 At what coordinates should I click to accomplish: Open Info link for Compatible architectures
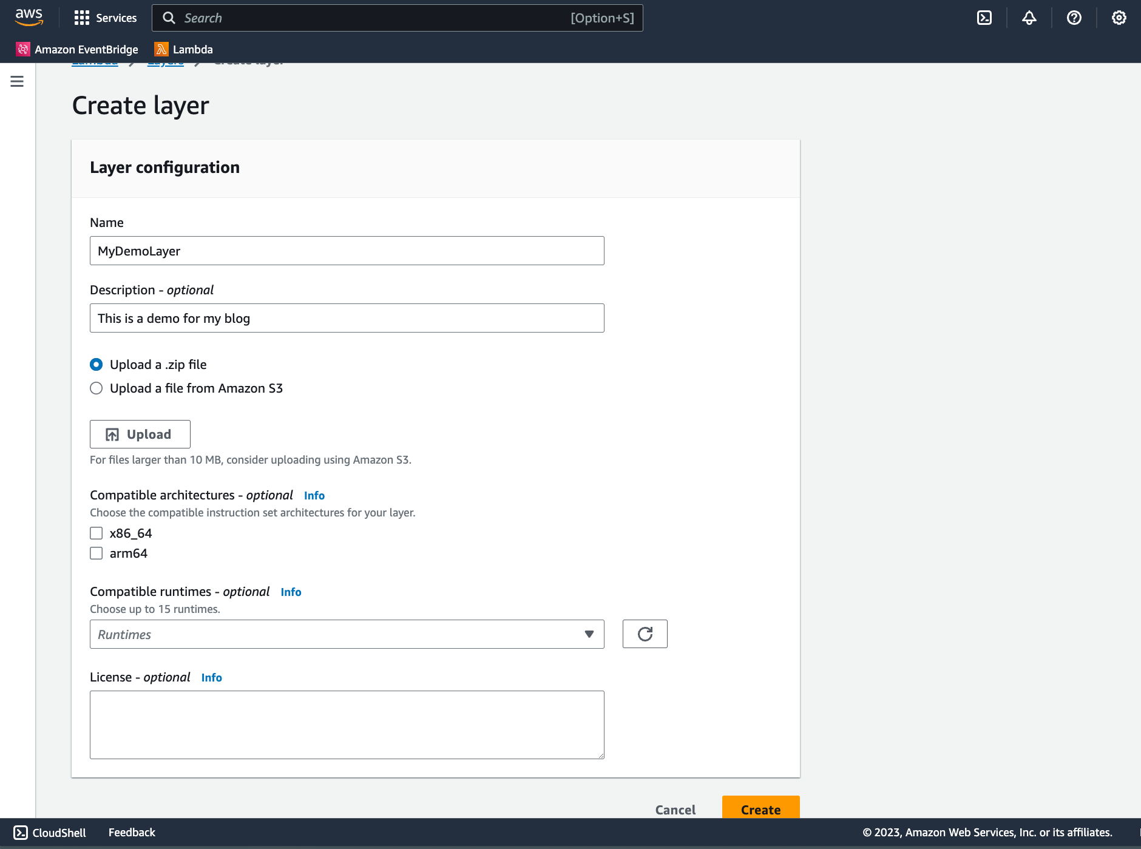314,496
